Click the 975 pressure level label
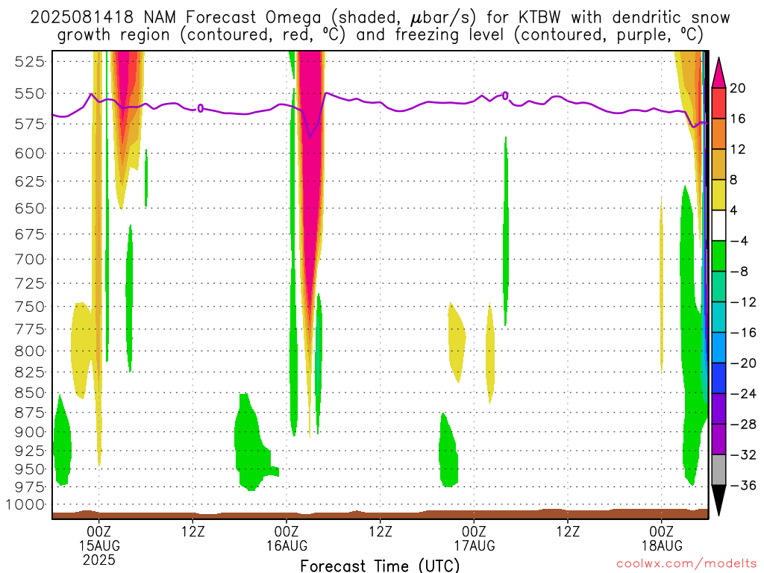This screenshot has width=764, height=573. point(30,487)
